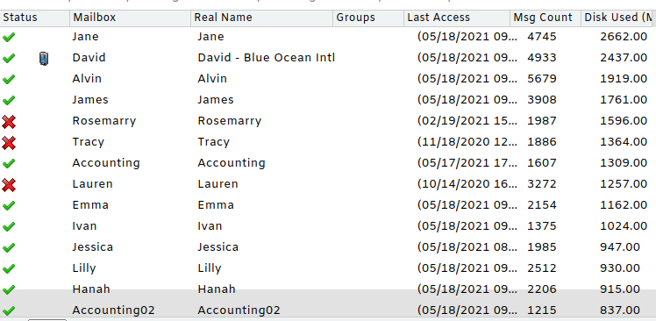Select the Jessica mailbox row
Viewport: 656px width, 321px height.
tap(328, 247)
